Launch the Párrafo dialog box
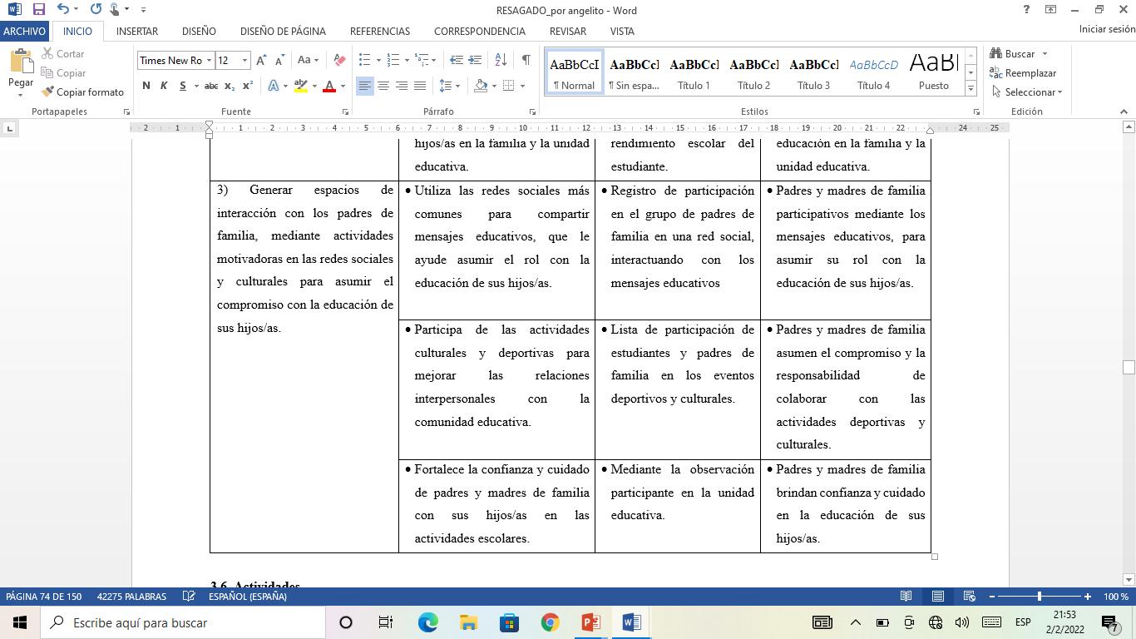Image resolution: width=1136 pixels, height=639 pixels. click(532, 111)
